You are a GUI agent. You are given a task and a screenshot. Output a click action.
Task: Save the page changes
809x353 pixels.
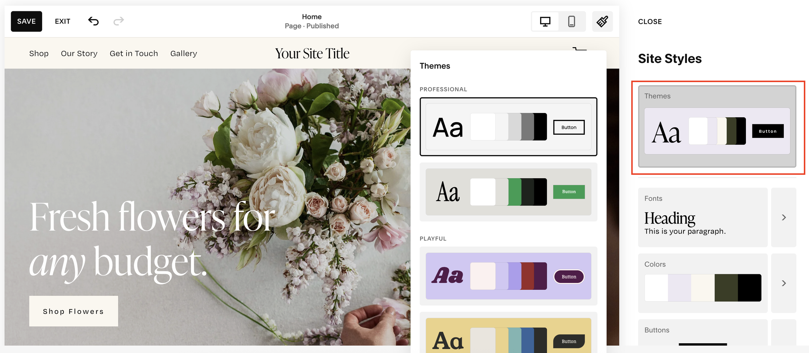click(x=26, y=21)
